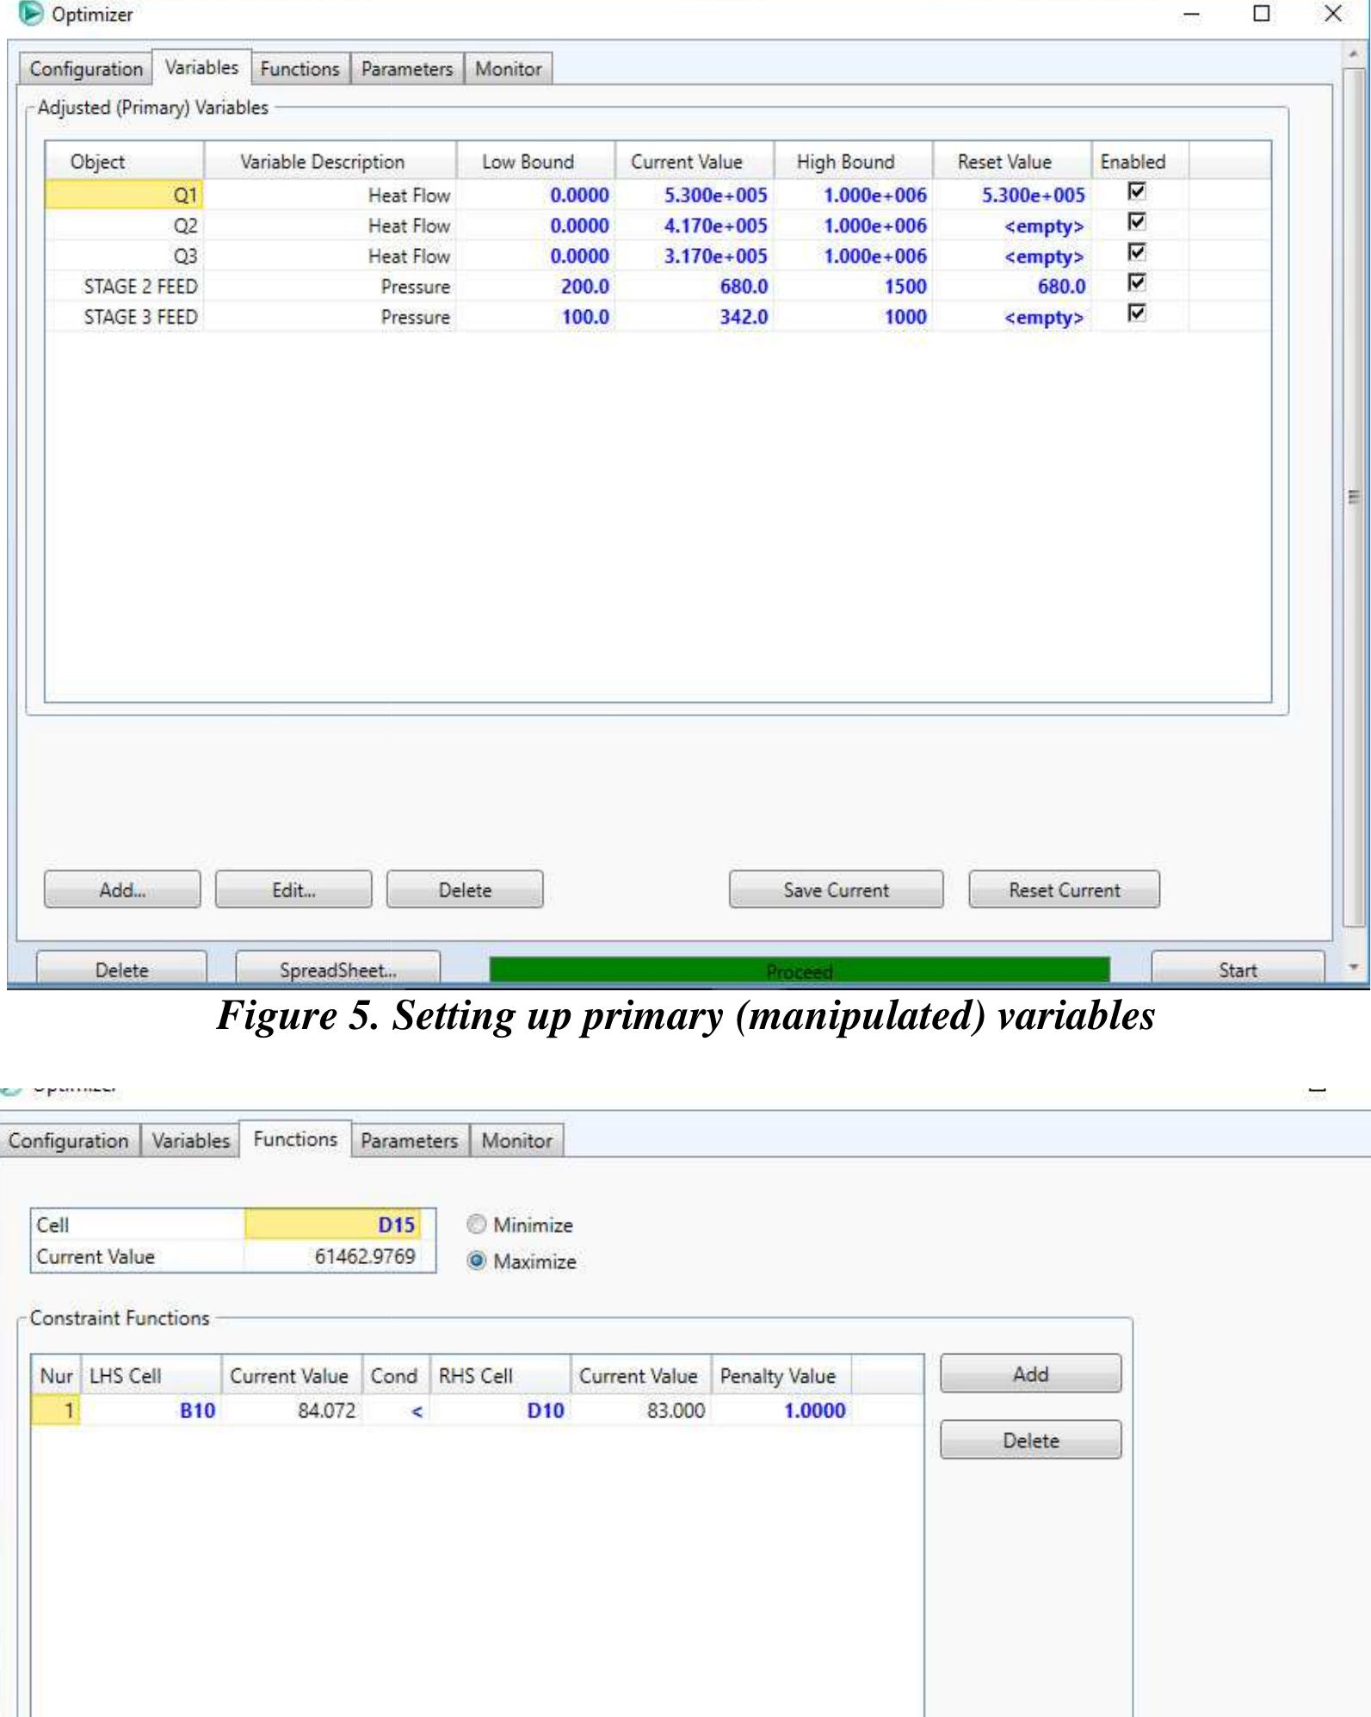1371x1717 pixels.
Task: Click Current Value 342.0 for STAGE 3 FEED
Action: tap(695, 317)
